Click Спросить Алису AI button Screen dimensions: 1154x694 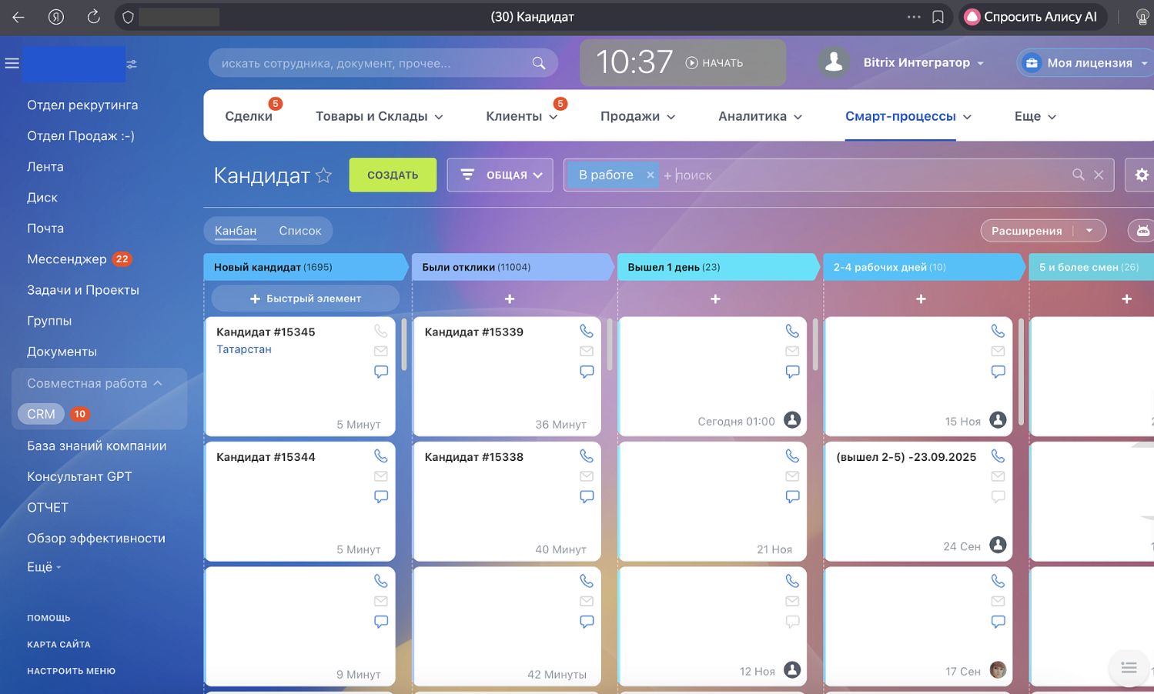click(x=1032, y=17)
